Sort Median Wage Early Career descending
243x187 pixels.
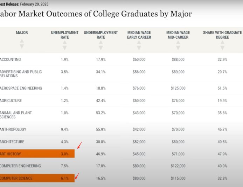click(x=139, y=48)
